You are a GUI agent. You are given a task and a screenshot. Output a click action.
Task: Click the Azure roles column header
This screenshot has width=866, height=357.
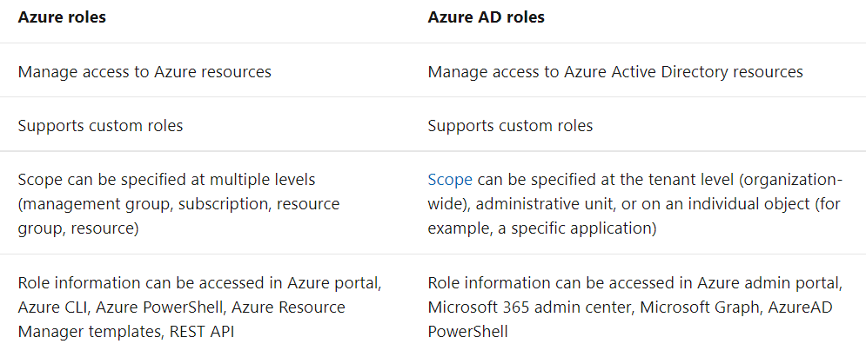pos(62,17)
